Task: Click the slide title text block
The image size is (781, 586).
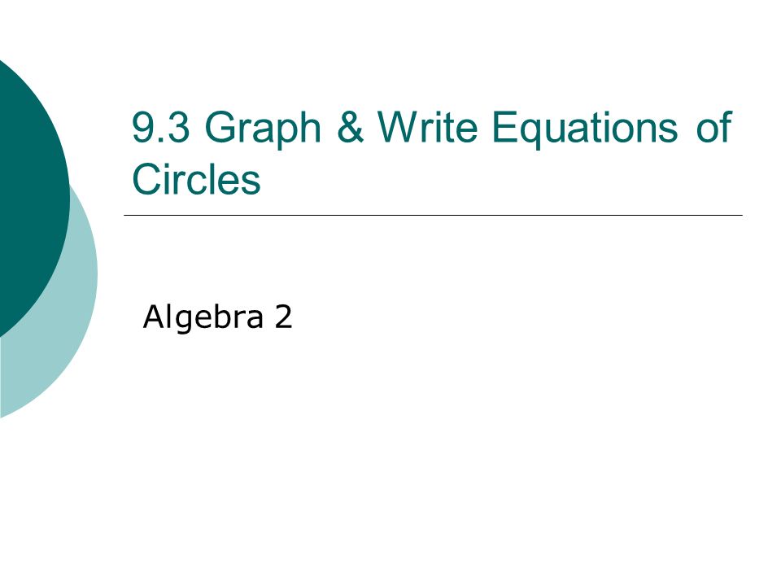Action: (431, 153)
